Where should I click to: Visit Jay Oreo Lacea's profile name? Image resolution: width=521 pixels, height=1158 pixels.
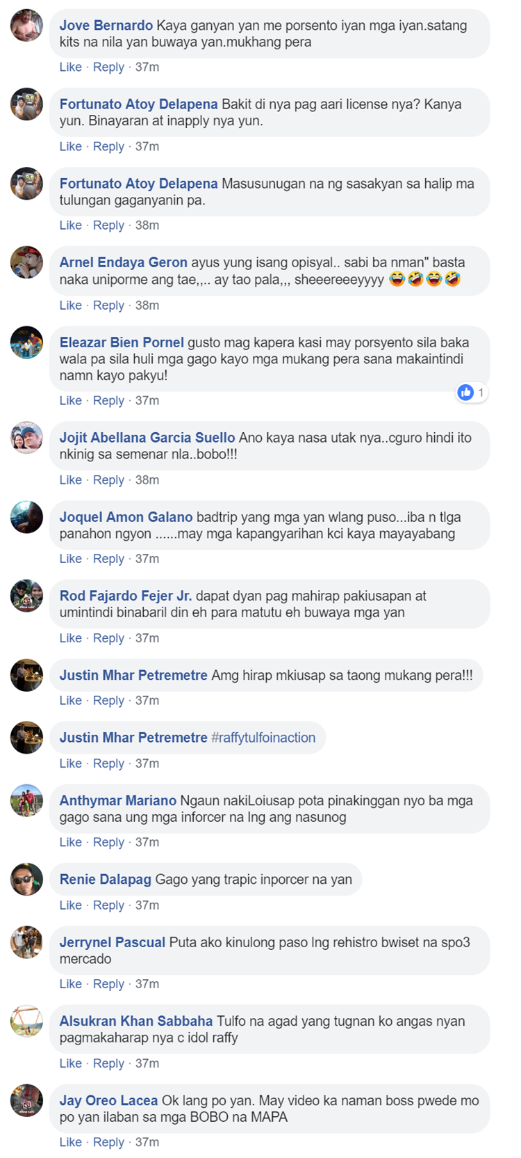coord(108,1101)
